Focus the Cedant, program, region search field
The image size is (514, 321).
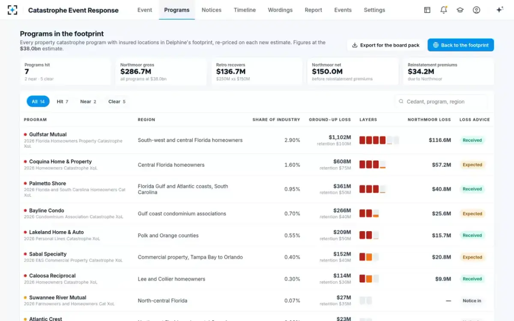[x=441, y=102]
